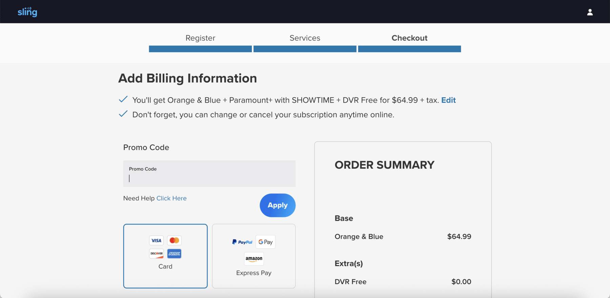Image resolution: width=610 pixels, height=298 pixels.
Task: Focus the Promo Code input field
Action: (209, 174)
